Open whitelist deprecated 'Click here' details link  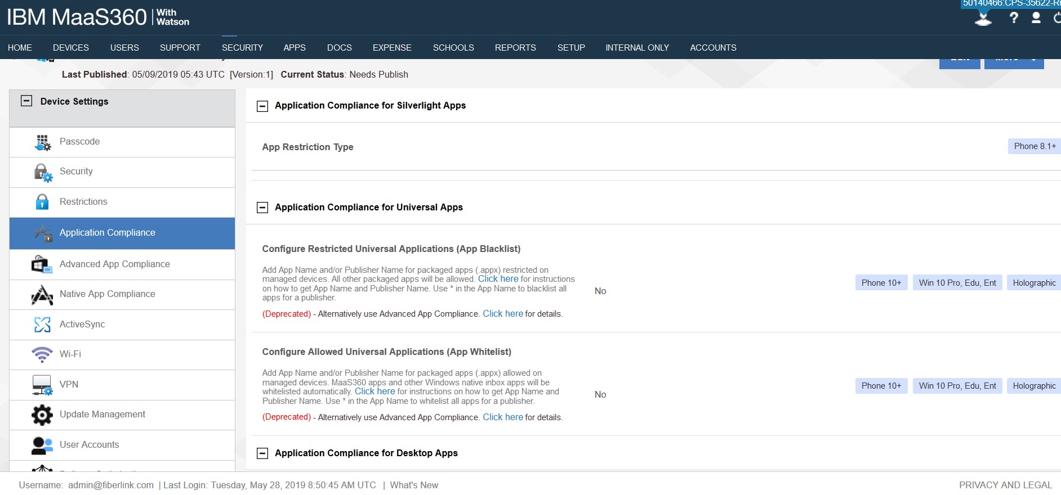pyautogui.click(x=503, y=417)
